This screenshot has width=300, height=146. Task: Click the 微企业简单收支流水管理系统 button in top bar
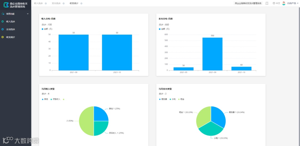248,3
